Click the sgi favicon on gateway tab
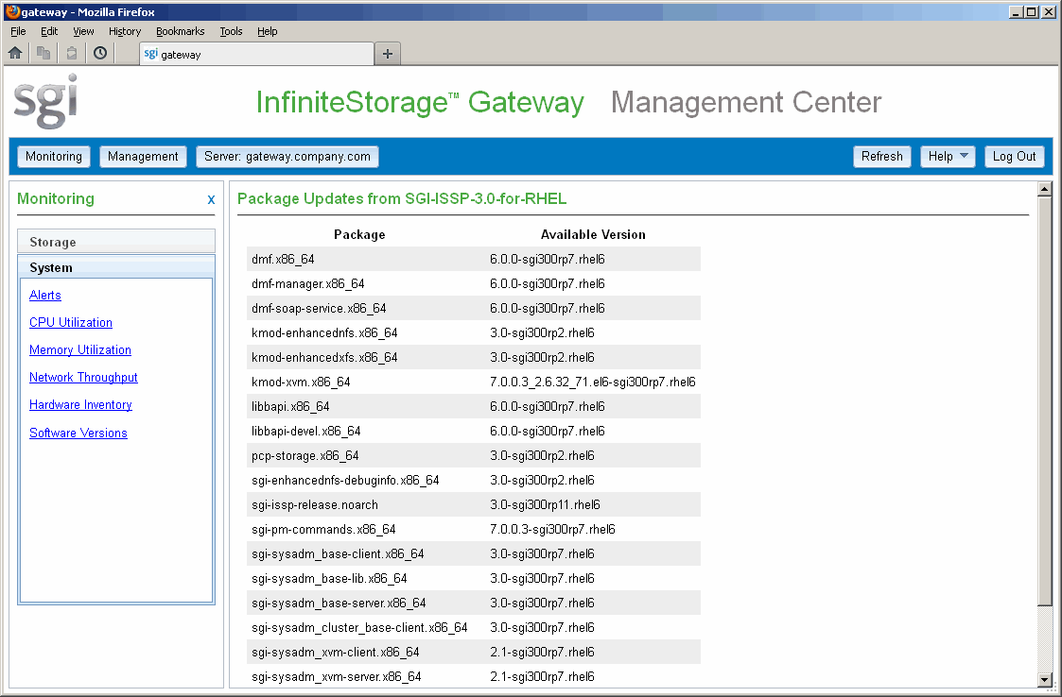The width and height of the screenshot is (1062, 697). 150,54
